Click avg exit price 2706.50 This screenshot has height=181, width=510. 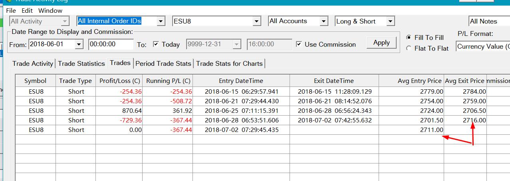point(474,111)
